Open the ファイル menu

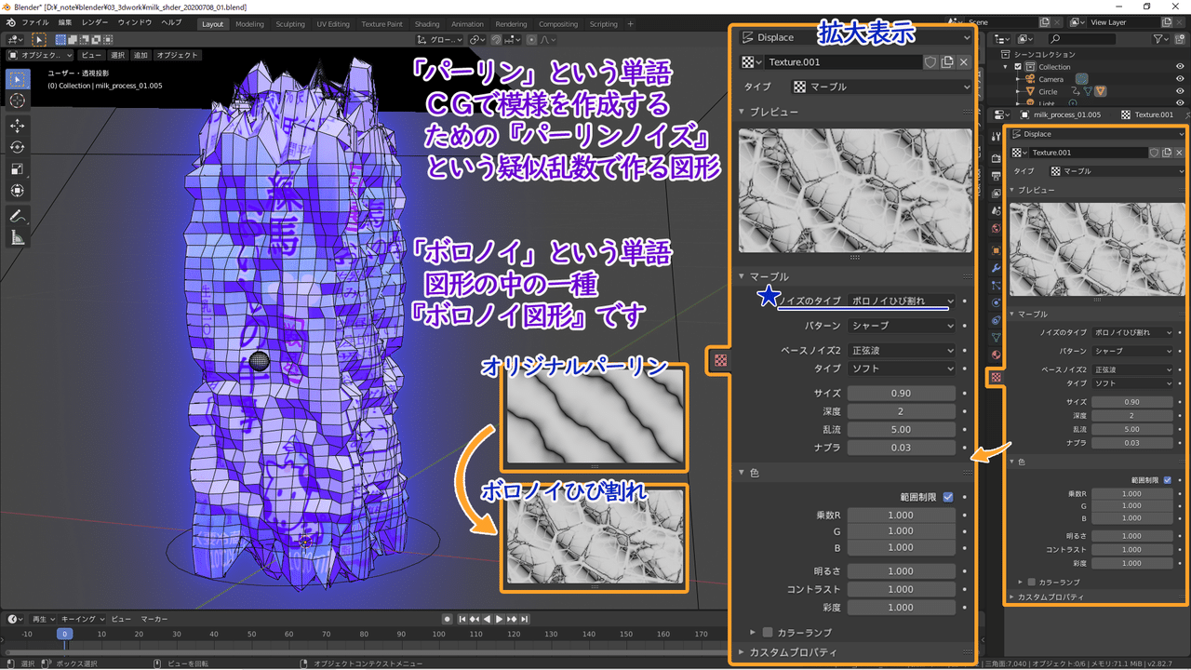click(34, 23)
